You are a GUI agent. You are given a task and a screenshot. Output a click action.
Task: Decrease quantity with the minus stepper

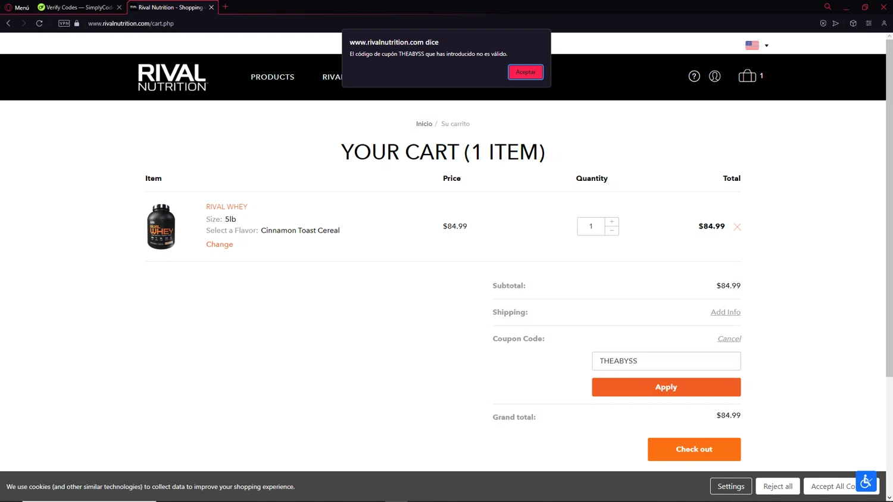611,231
